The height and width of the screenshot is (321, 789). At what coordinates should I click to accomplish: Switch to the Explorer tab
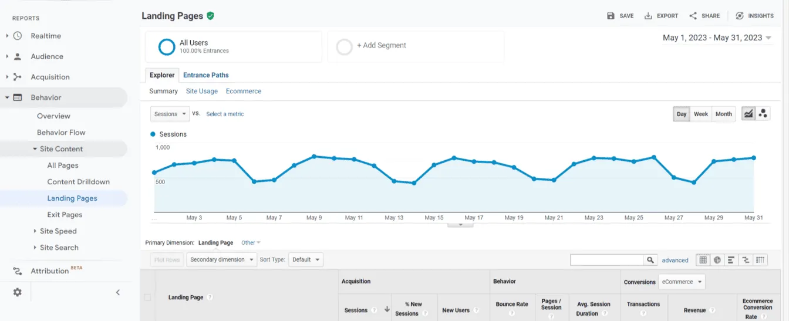coord(162,75)
